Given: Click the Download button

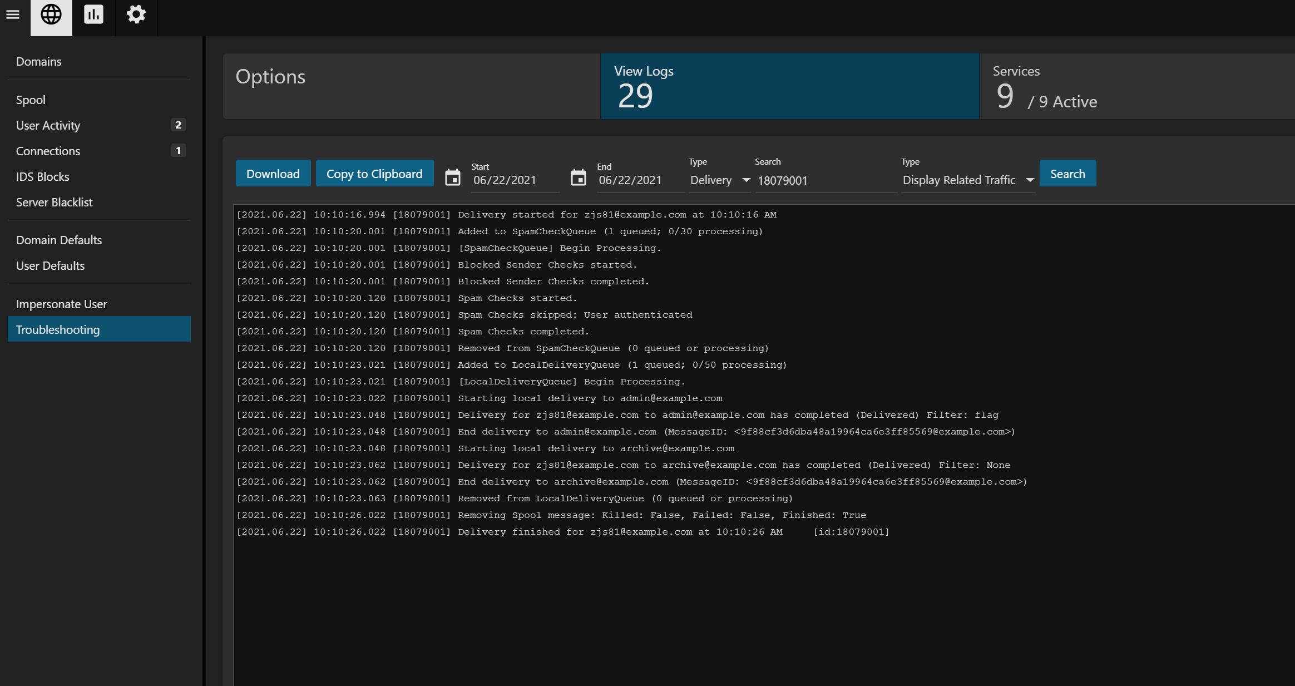Looking at the screenshot, I should pyautogui.click(x=273, y=174).
